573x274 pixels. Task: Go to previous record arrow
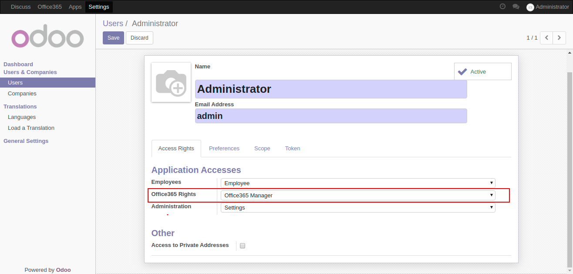pyautogui.click(x=546, y=38)
